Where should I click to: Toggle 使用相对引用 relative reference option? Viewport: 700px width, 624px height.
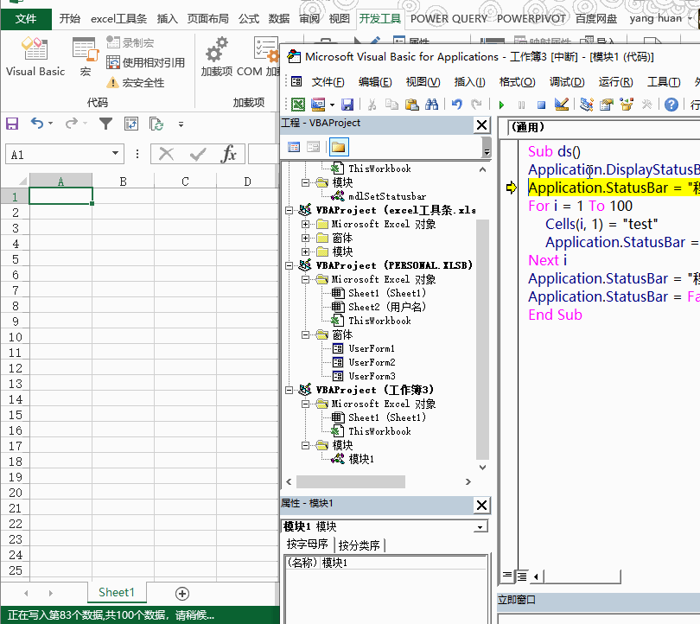pyautogui.click(x=145, y=62)
